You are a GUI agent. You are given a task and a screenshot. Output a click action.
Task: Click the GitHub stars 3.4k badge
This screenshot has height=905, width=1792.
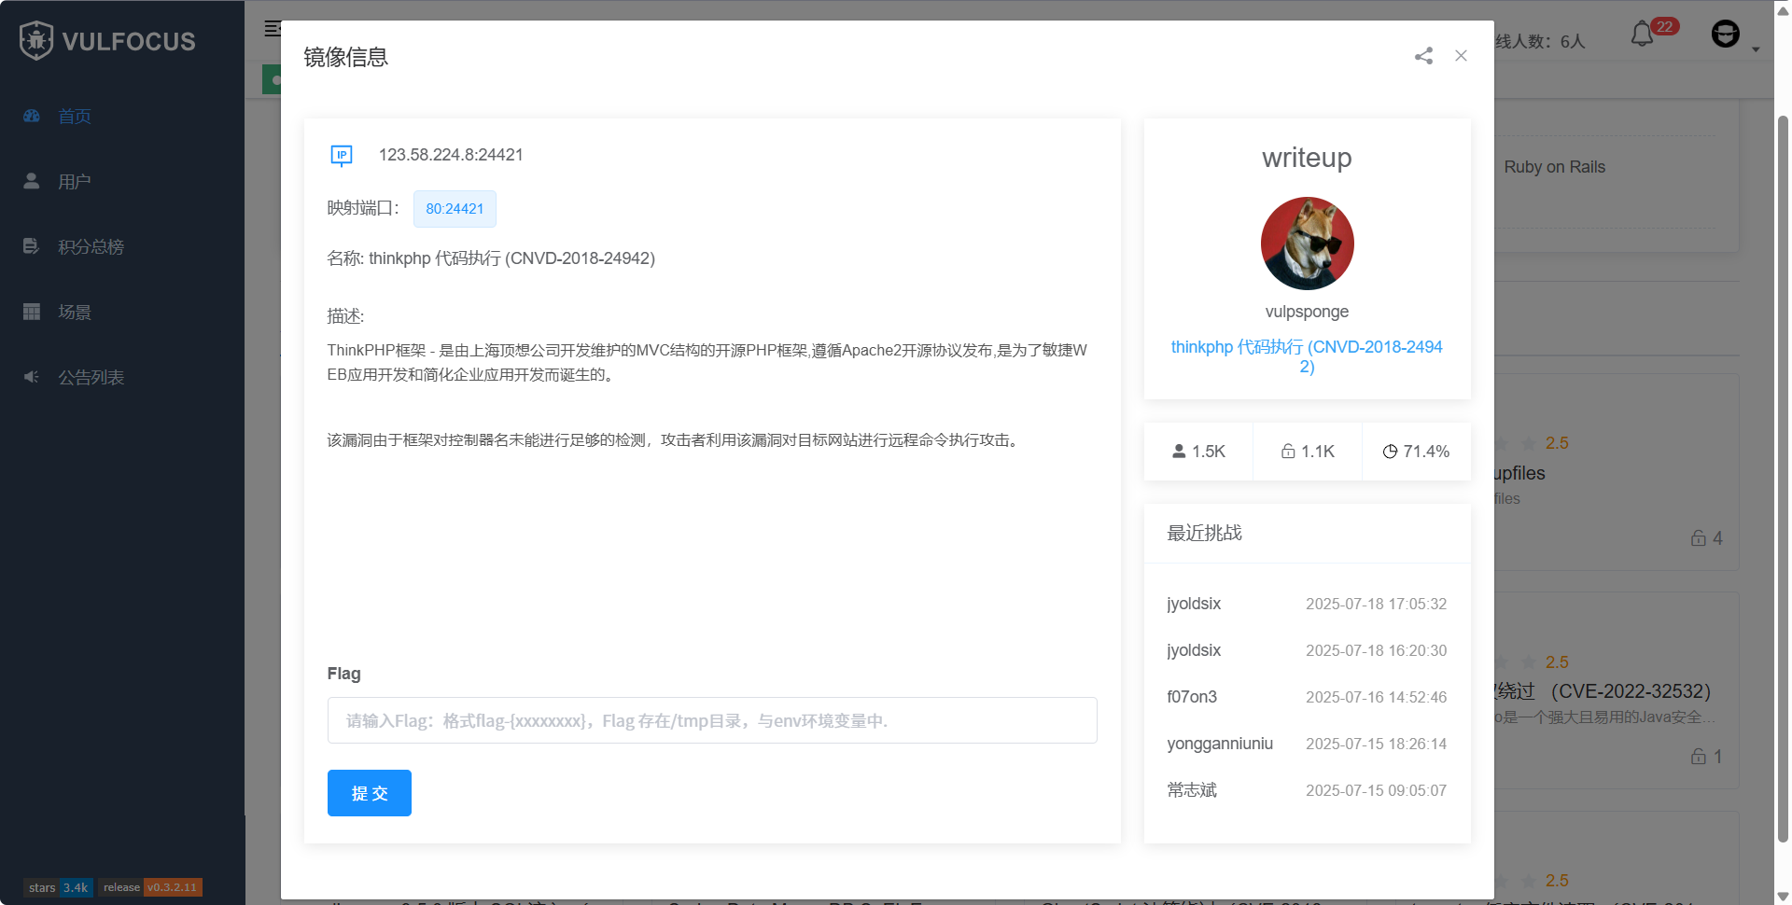click(58, 887)
